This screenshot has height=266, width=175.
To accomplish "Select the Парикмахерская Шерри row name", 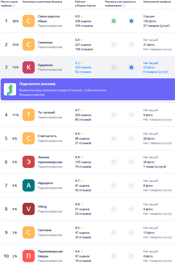I will tap(50, 254).
